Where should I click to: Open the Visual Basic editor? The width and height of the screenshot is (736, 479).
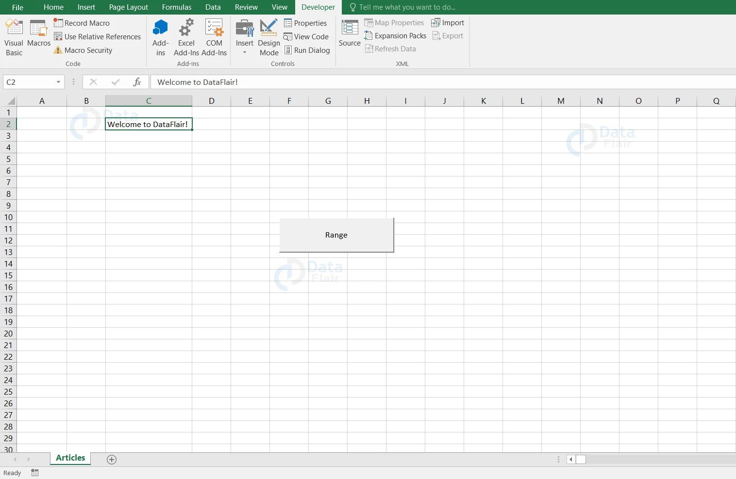point(14,36)
